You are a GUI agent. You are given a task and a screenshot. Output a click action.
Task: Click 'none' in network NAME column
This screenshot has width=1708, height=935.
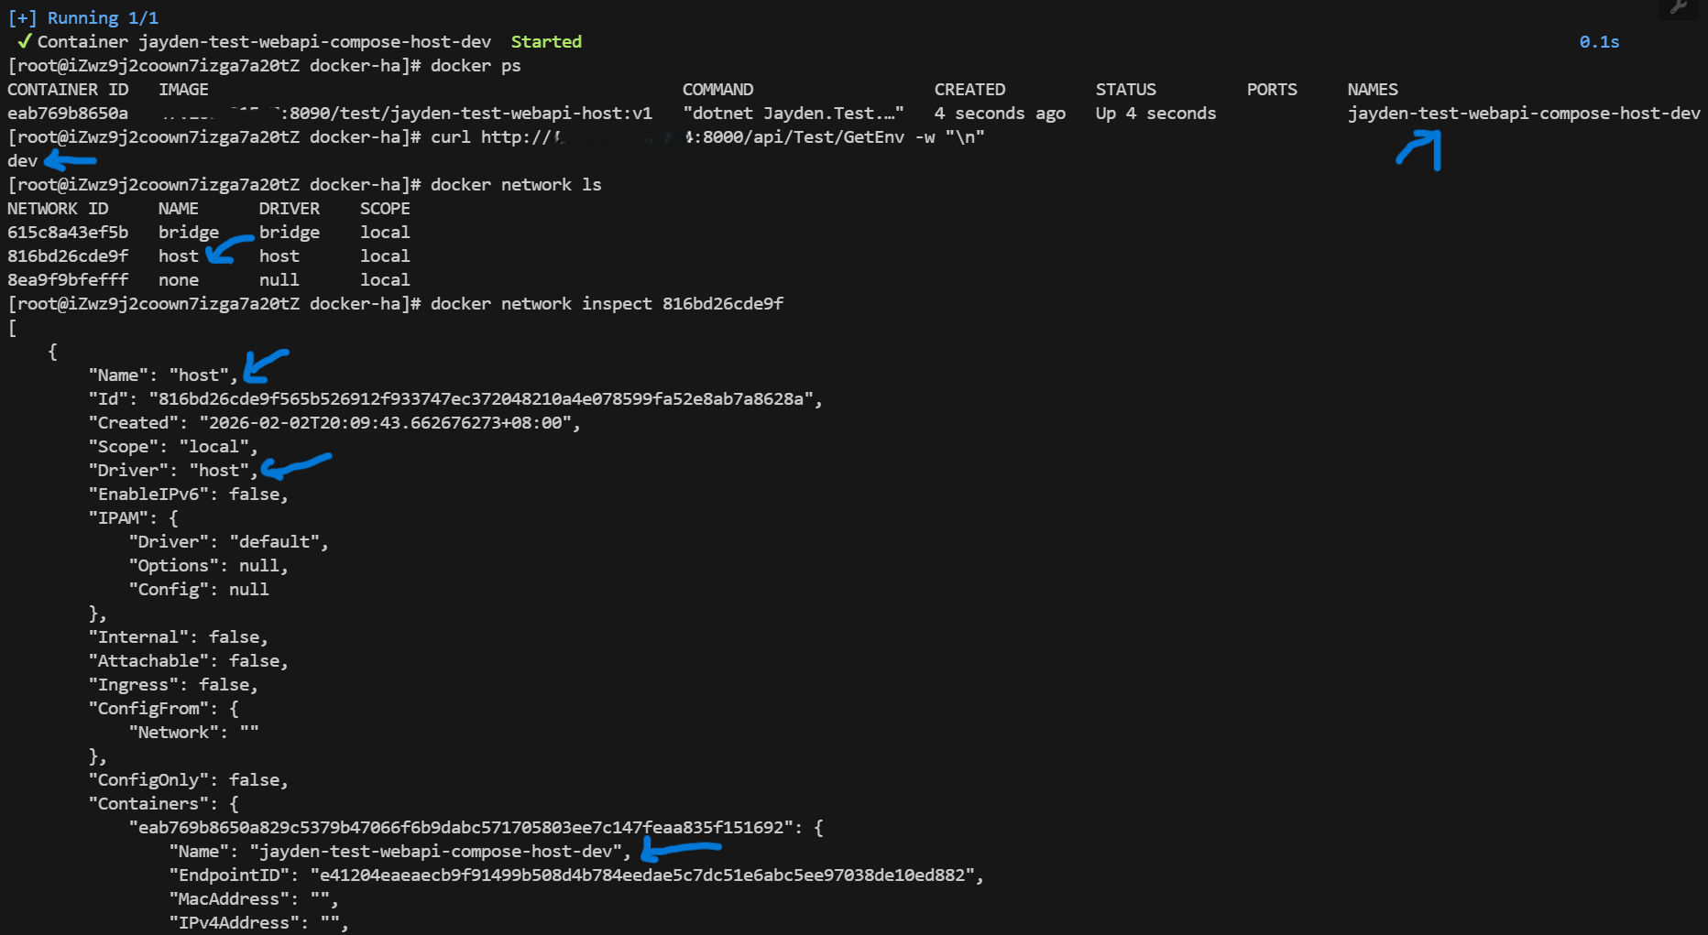pyautogui.click(x=179, y=280)
